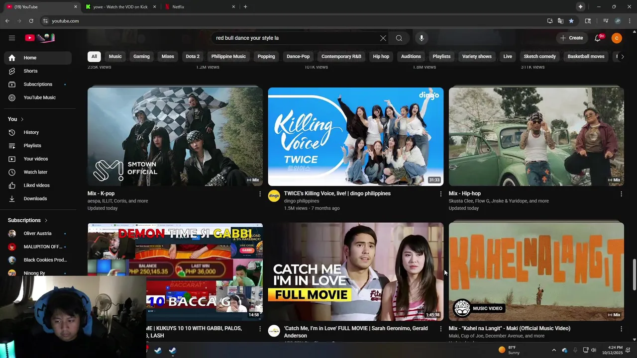Expand the You section

point(16,119)
